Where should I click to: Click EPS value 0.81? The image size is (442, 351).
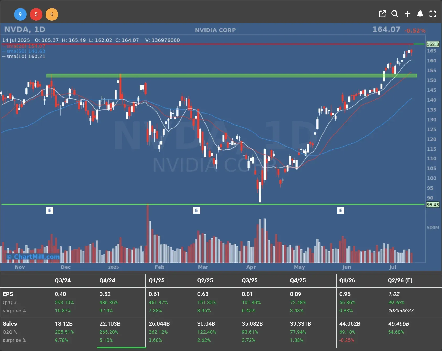(247, 294)
